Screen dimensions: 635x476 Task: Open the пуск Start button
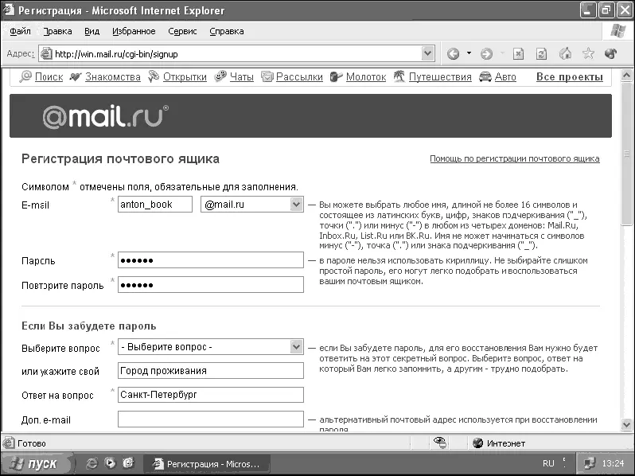pos(37,463)
